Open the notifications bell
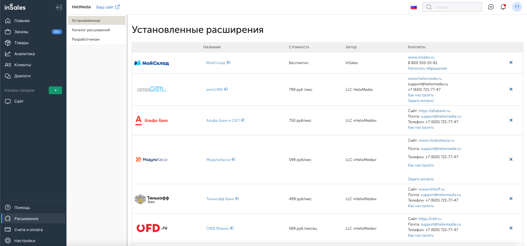Viewport: 527px width, 246px height. 503,7
